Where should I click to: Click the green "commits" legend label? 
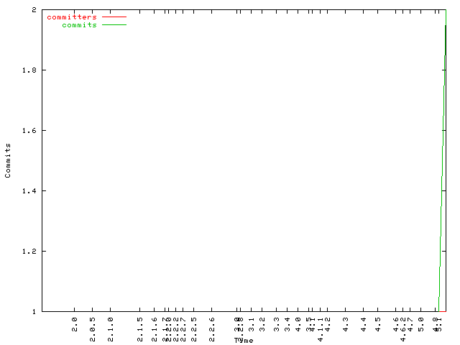[79, 25]
